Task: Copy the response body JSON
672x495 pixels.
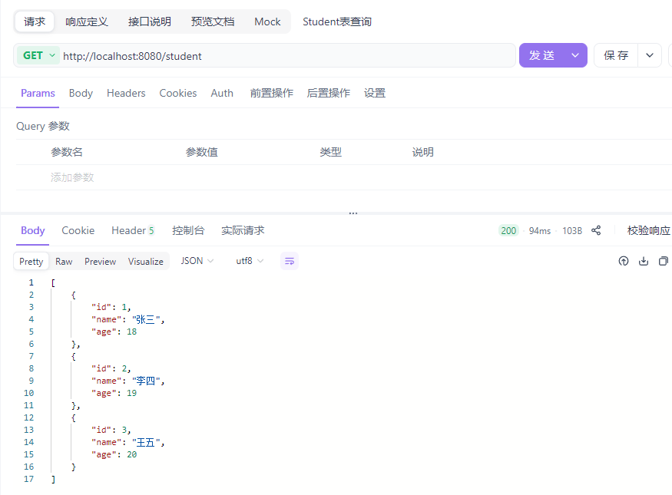Action: (664, 261)
